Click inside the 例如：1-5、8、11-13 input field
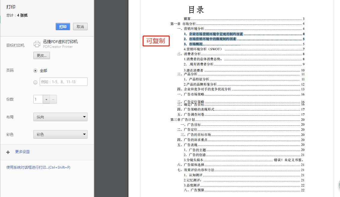The width and height of the screenshot is (340, 197). [x=63, y=82]
